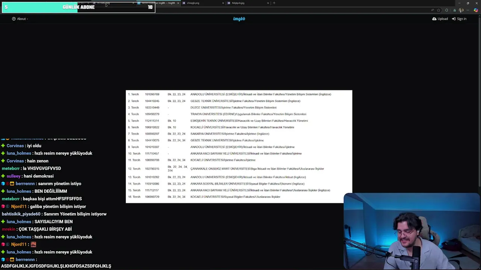Viewport: 481px width, 270px height.
Task: Click the Upload cloud icon
Action: [434, 19]
